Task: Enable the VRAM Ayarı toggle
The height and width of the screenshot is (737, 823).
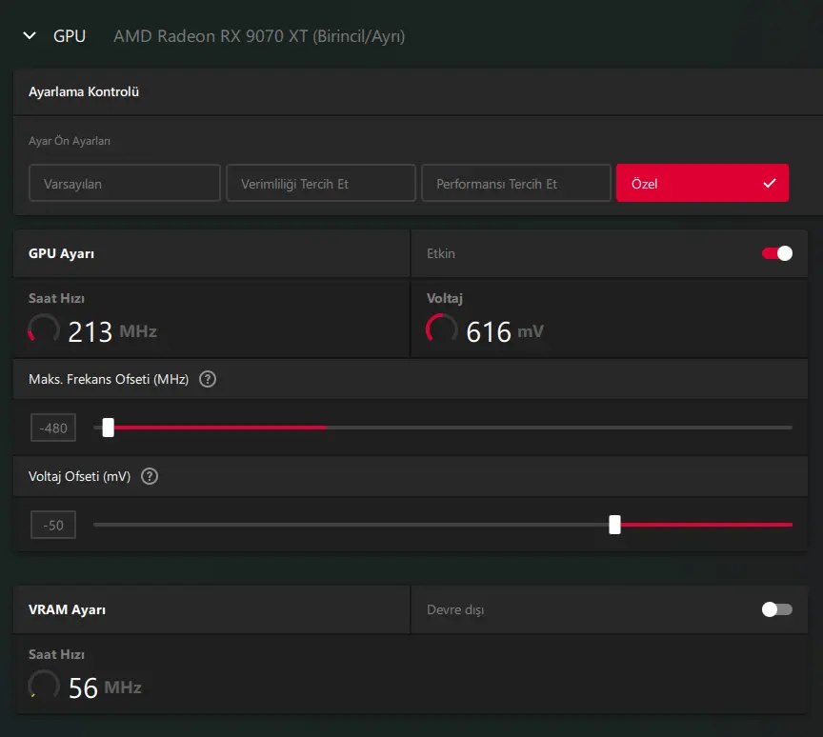Action: 777,609
